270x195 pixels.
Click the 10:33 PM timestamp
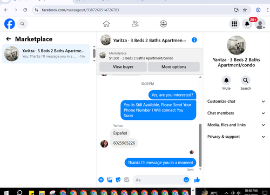[x=147, y=84]
